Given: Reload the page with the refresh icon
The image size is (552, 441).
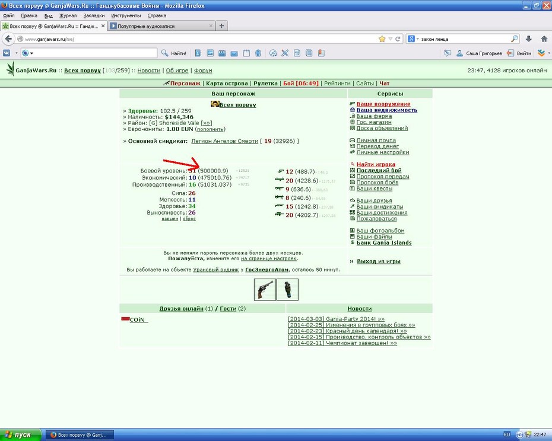Looking at the screenshot, I should tap(398, 39).
